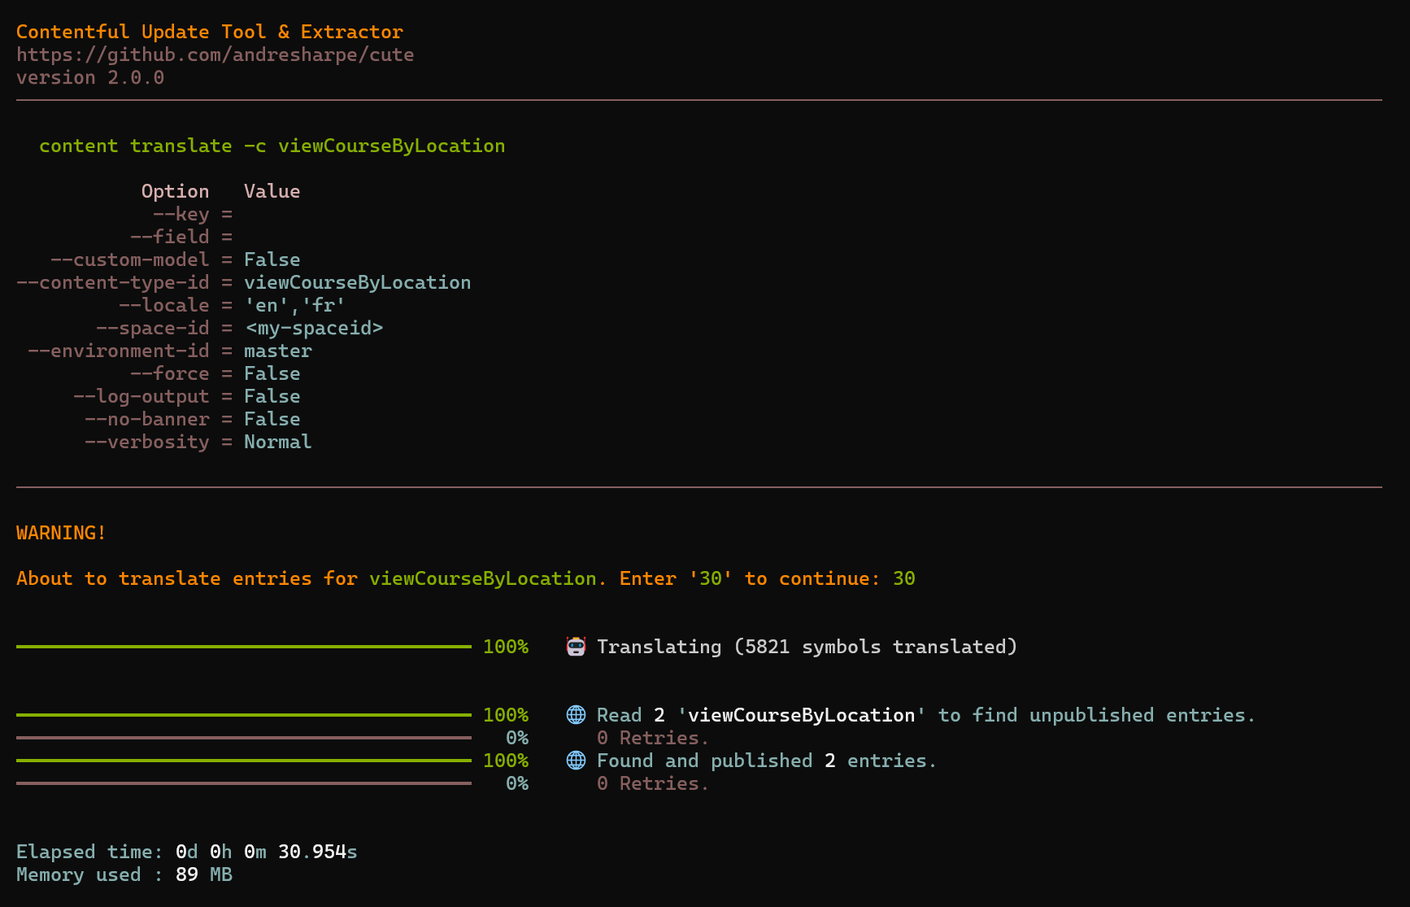This screenshot has height=907, width=1410.
Task: Click the '--custom-model' option
Action: point(129,259)
